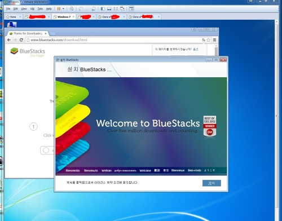Click 'Welkom' in the language strip
282x221 pixels.
[x=107, y=170]
